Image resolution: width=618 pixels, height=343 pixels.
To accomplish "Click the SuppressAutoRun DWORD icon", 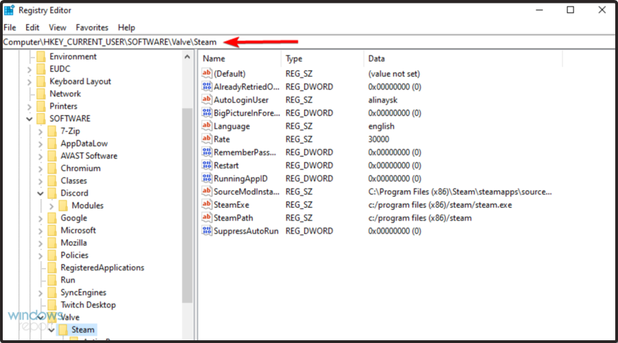I will click(207, 230).
